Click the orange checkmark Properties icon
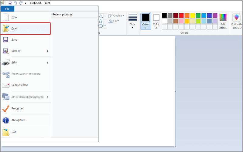Image resolution: width=243 pixels, height=152 pixels. (x=6, y=109)
